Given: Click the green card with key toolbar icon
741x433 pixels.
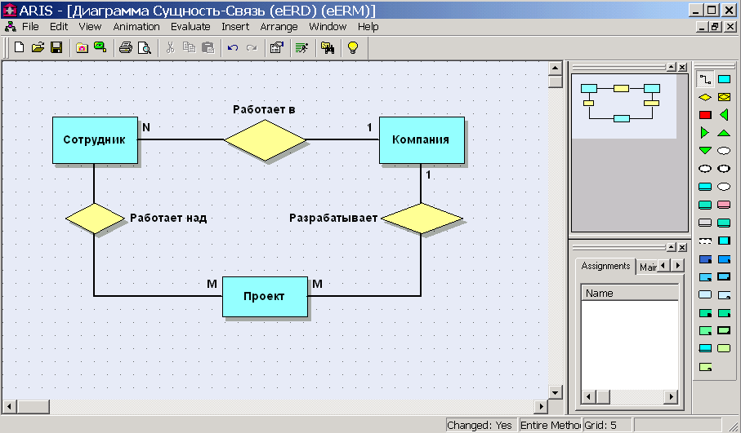Looking at the screenshot, I should coord(100,47).
